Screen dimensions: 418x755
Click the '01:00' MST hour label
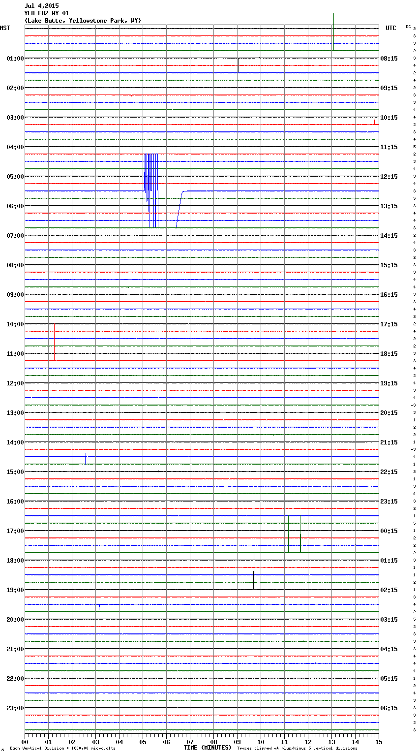15,59
